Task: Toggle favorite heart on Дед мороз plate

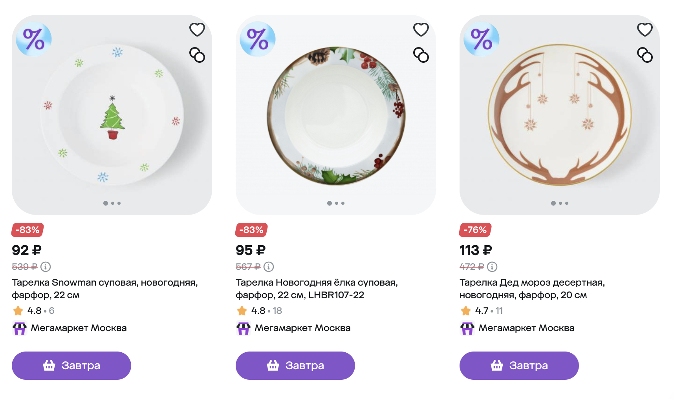Action: [645, 30]
